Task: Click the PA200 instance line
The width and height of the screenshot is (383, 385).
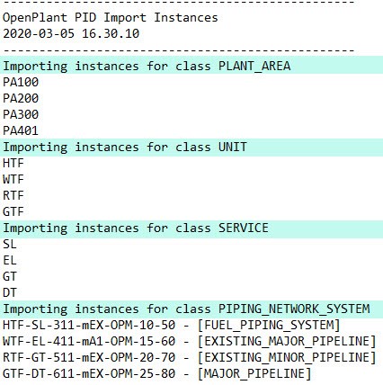Action: [x=21, y=98]
